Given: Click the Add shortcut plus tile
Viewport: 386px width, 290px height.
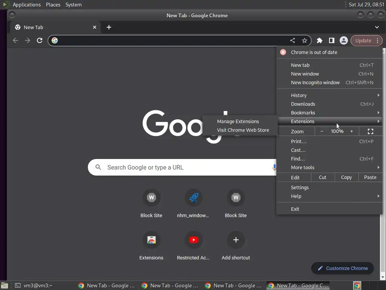Looking at the screenshot, I should coord(236,240).
